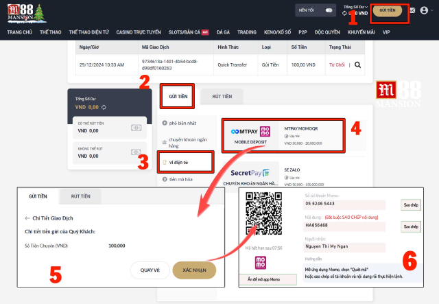The height and width of the screenshot is (304, 439).
Task: Click the Momo QR code image
Action: pyautogui.click(x=263, y=213)
